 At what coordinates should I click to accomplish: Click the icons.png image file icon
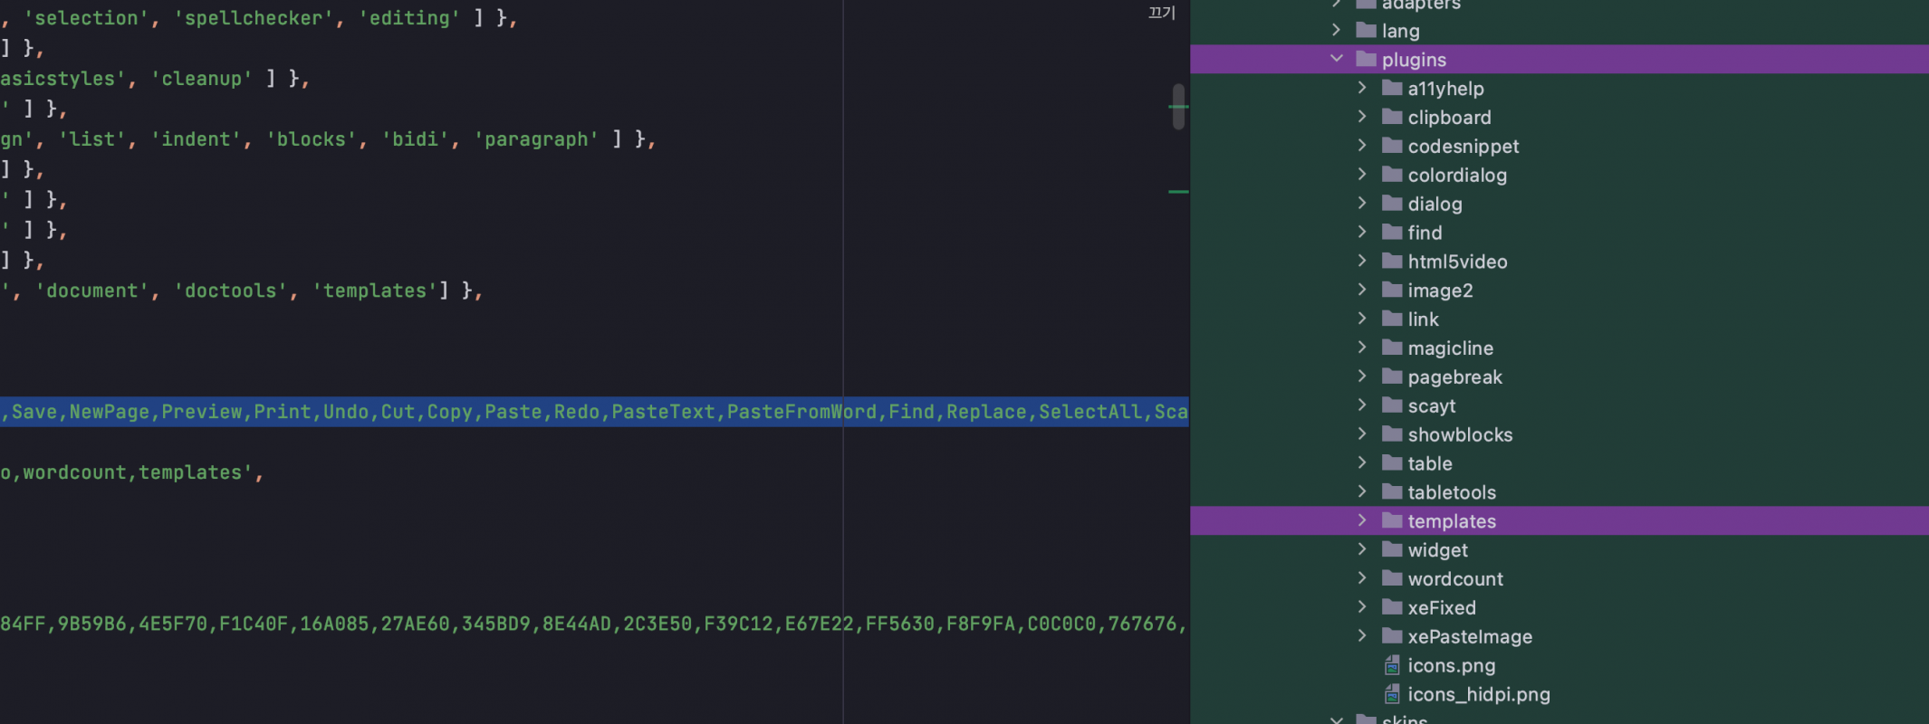coord(1392,665)
